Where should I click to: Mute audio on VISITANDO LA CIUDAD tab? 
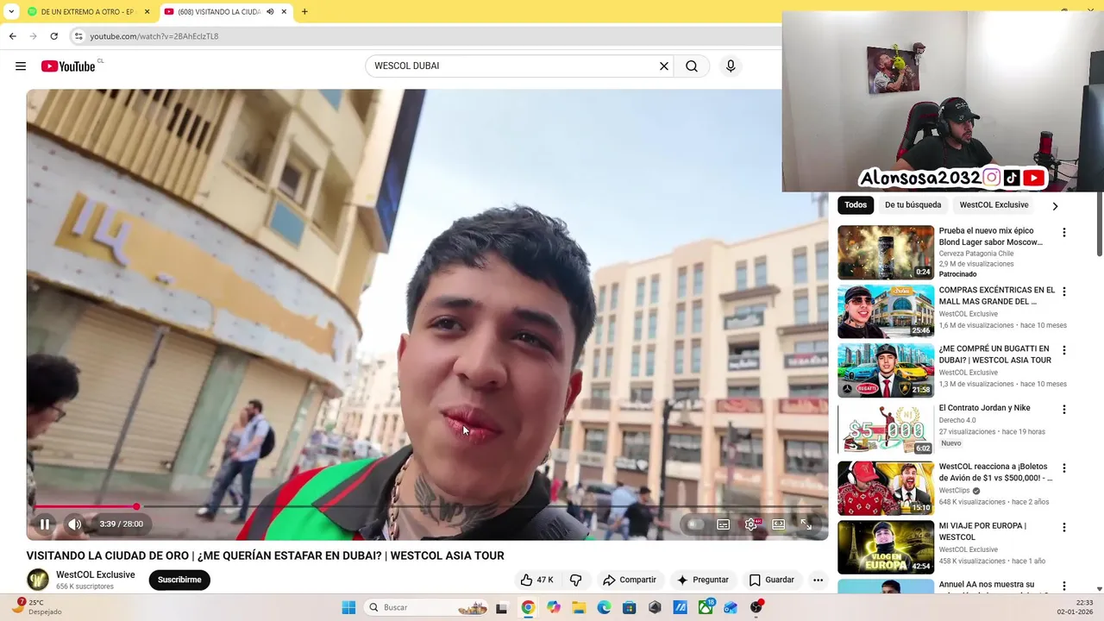(270, 12)
